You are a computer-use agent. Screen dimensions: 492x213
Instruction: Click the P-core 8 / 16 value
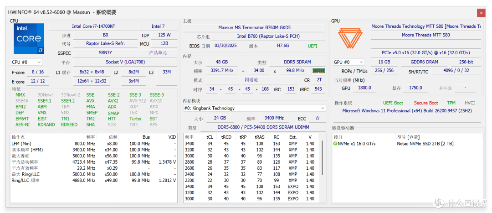click(x=38, y=72)
